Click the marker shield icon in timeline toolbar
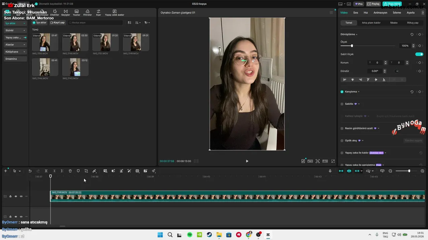The height and width of the screenshot is (240, 428). coord(78,171)
